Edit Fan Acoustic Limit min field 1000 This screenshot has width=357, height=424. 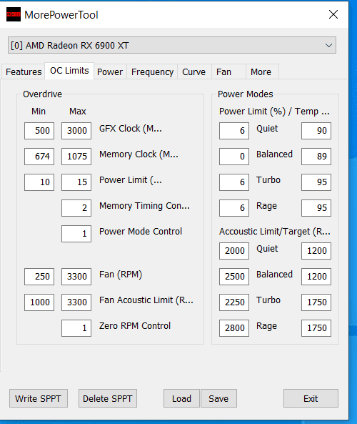coord(39,302)
